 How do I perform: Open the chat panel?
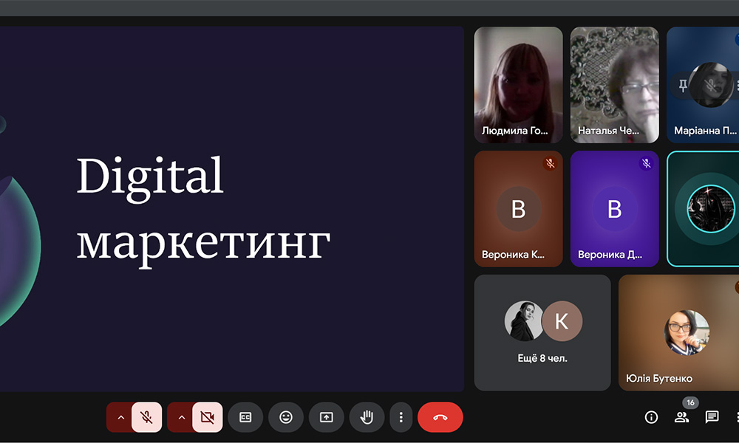712,417
